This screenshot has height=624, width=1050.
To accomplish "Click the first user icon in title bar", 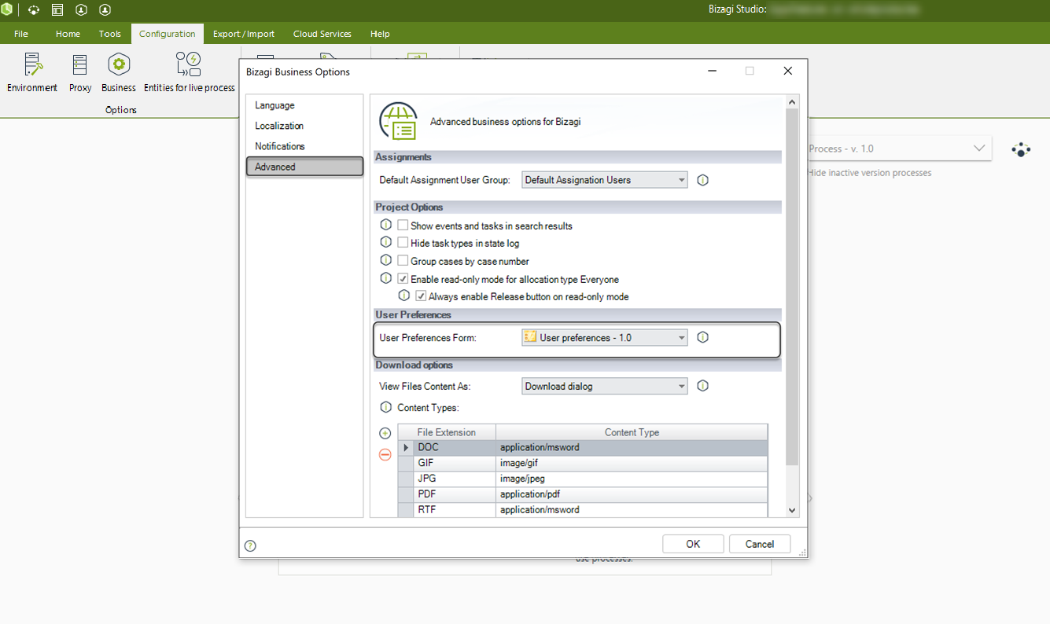I will click(81, 10).
